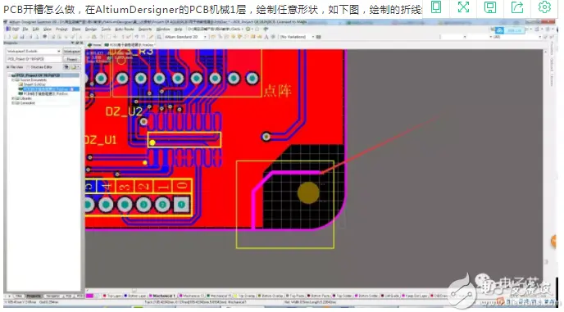Open the DXP menu in Altium
This screenshot has height=312, width=564.
[x=13, y=29]
